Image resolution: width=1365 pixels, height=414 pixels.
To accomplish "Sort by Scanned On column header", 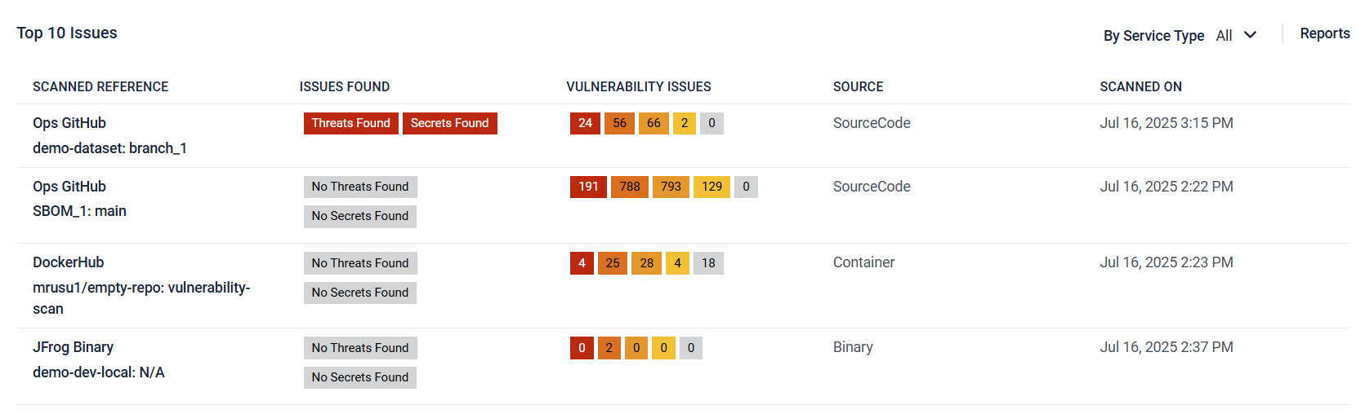I will click(x=1140, y=86).
